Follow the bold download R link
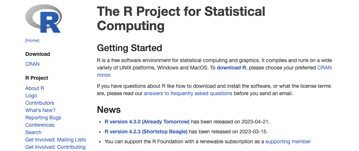Viewport: 359px width, 151px height. [x=232, y=68]
